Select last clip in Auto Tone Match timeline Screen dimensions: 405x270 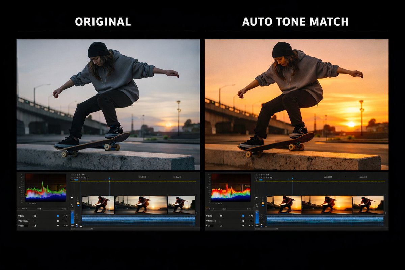(x=368, y=205)
